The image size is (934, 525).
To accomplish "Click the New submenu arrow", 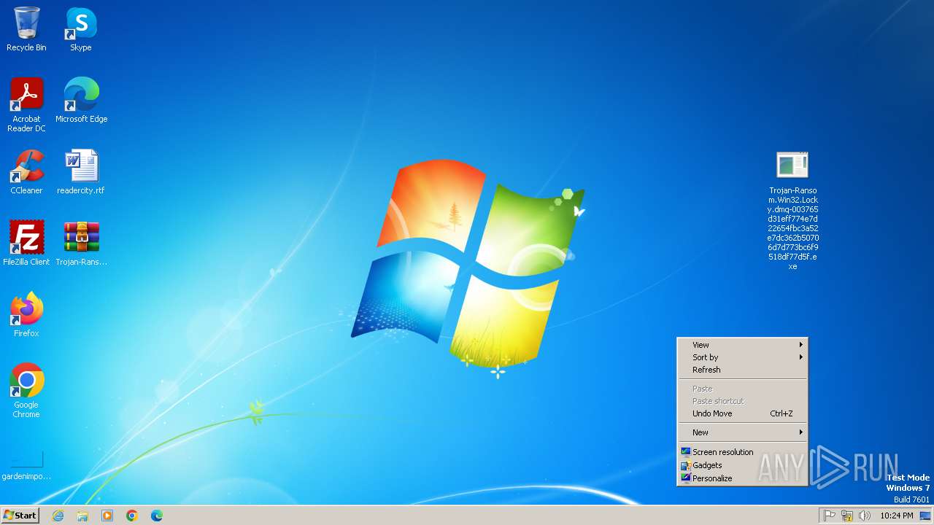I will click(x=800, y=432).
